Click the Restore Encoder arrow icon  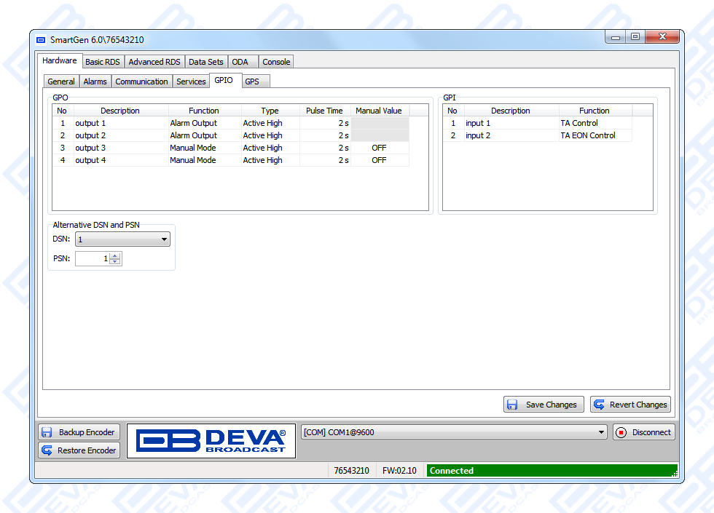pyautogui.click(x=47, y=450)
